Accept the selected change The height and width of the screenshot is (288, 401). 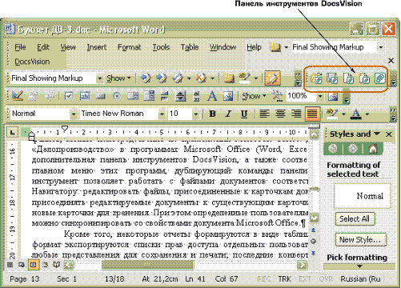[177, 78]
